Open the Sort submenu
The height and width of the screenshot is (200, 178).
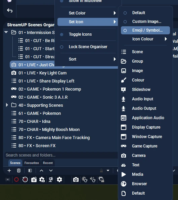[x=88, y=59]
